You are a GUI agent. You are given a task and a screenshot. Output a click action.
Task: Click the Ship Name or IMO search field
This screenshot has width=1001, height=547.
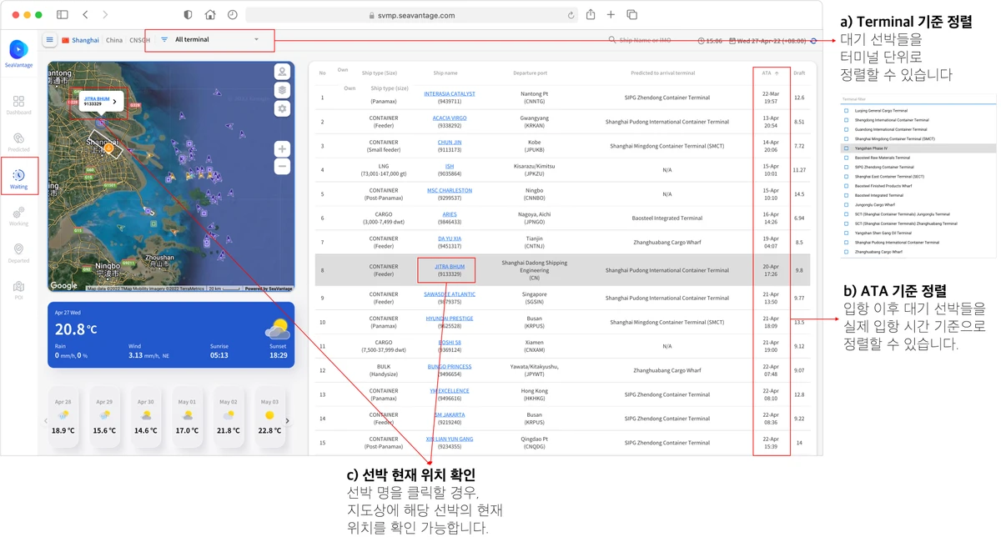point(646,40)
